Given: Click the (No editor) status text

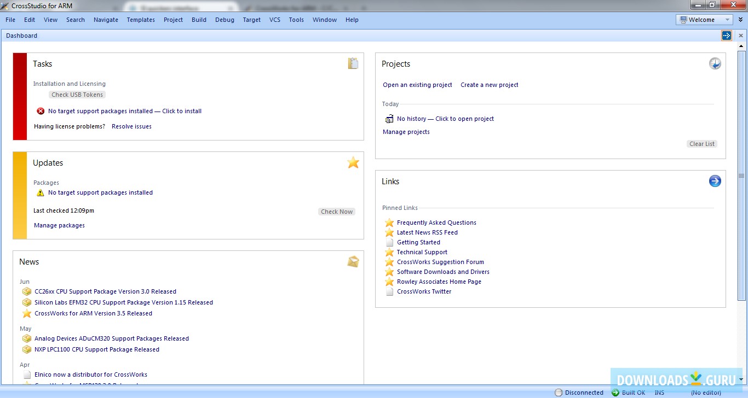Looking at the screenshot, I should click(x=706, y=393).
